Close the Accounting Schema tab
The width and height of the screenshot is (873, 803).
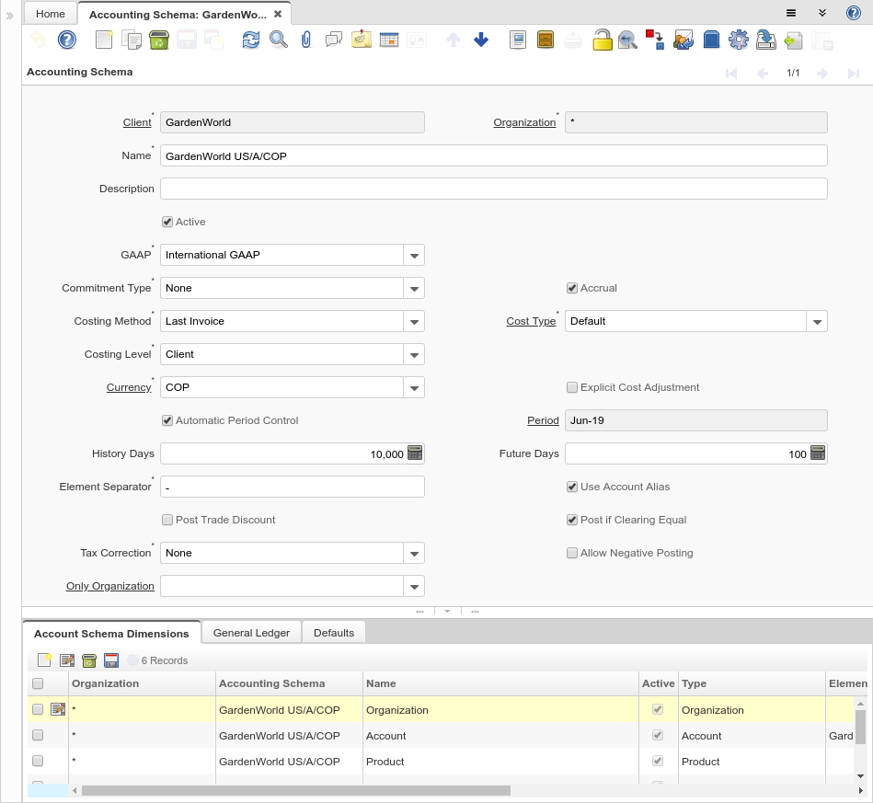click(x=278, y=14)
